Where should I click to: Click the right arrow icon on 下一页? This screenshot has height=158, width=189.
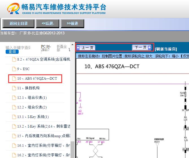(149, 47)
